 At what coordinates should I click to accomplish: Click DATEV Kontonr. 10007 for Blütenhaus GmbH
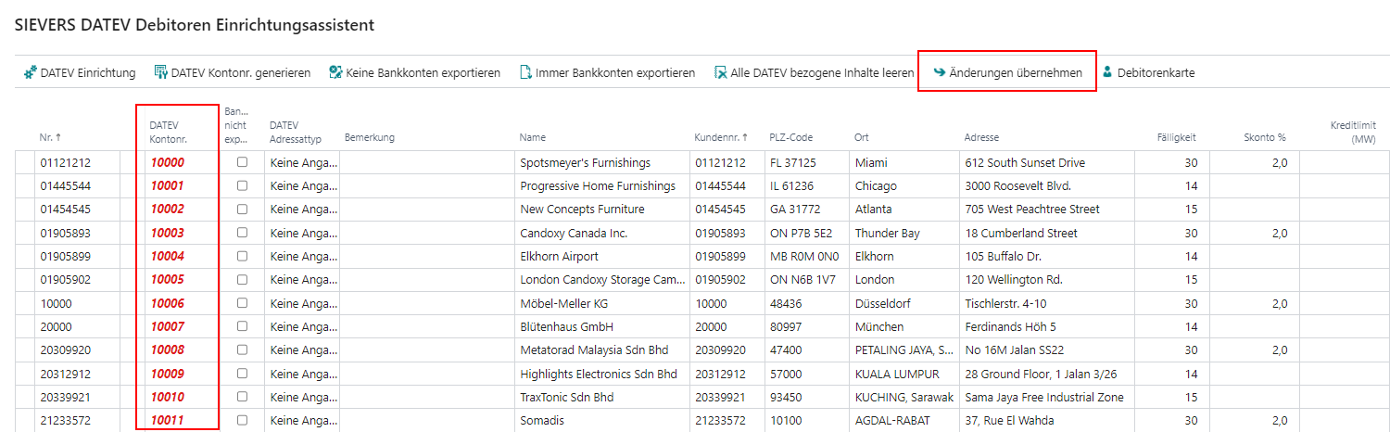(x=168, y=326)
